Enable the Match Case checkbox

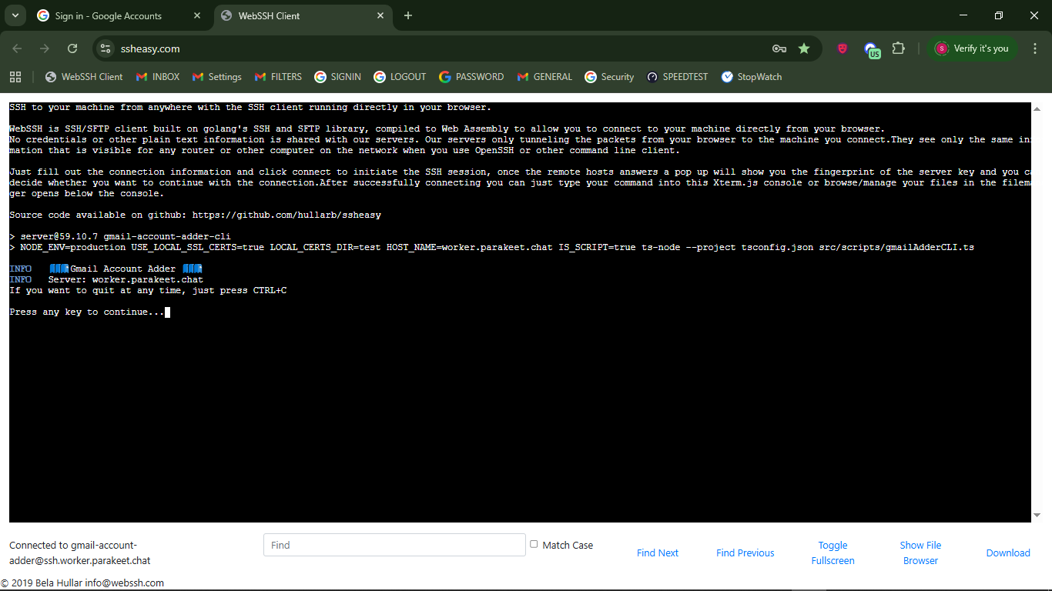pyautogui.click(x=534, y=544)
